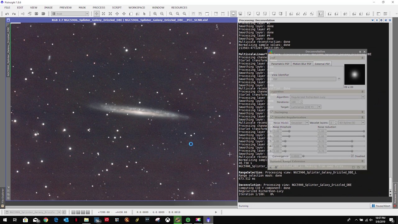Expand the Deringing section arrow
This screenshot has height=224, width=398.
(363, 112)
